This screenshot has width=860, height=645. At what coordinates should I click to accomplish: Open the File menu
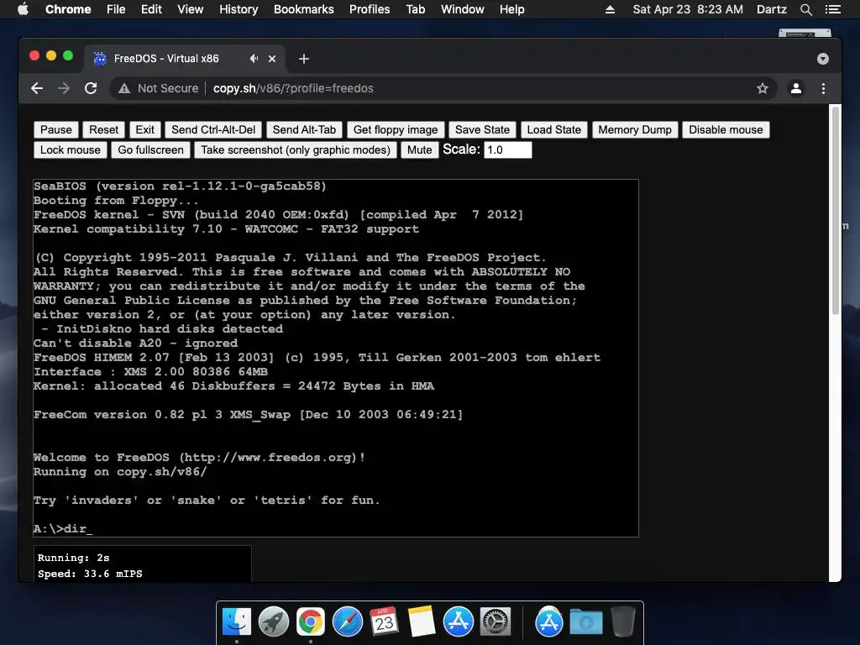[x=116, y=9]
